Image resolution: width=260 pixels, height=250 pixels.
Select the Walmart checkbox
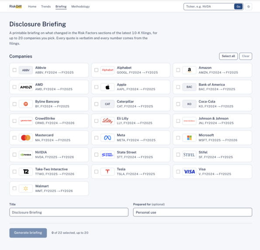tap(14, 188)
